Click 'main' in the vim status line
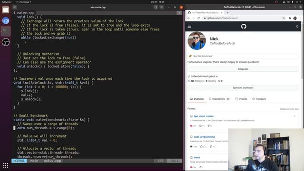 click(x=34, y=161)
